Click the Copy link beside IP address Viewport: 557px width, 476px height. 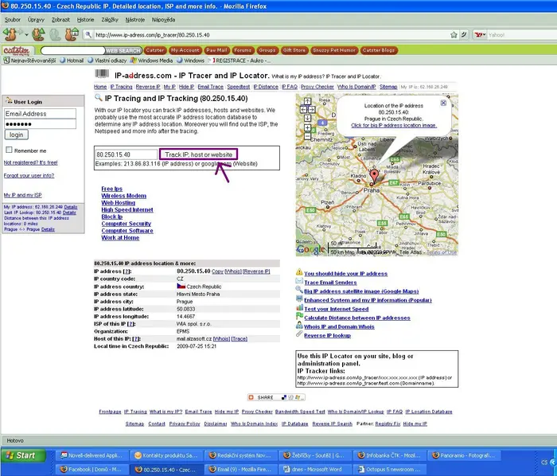[x=217, y=271]
